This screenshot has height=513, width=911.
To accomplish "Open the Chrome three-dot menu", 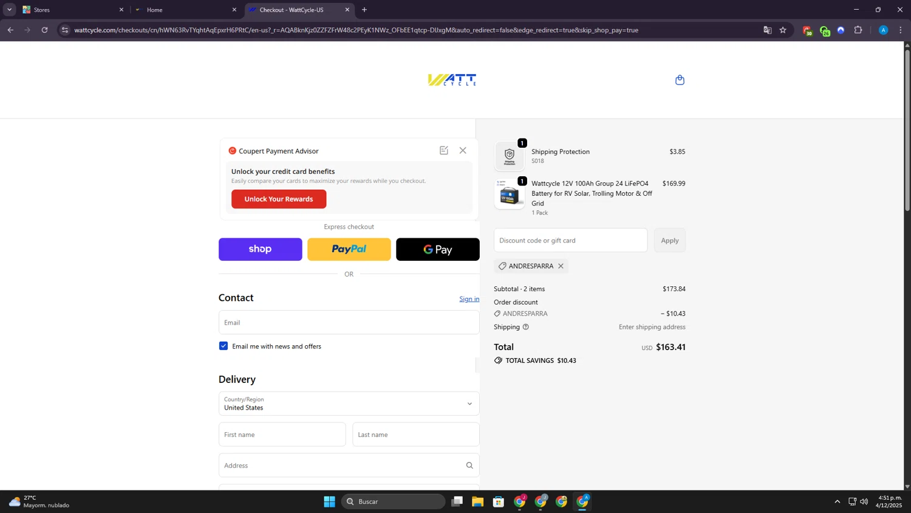I will click(x=900, y=30).
